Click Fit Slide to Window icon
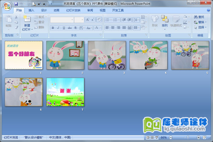 [x=204, y=137]
